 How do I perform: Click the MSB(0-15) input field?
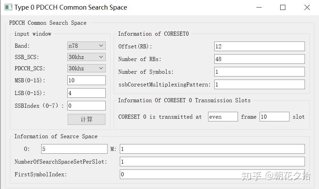(x=86, y=80)
